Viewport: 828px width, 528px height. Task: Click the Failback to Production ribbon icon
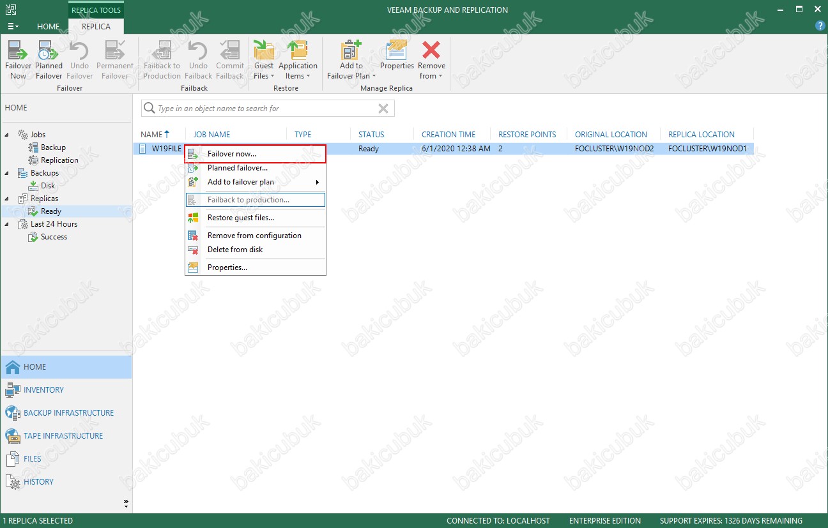tap(162, 60)
